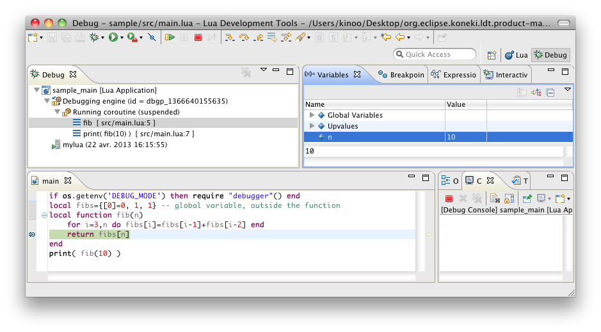The image size is (601, 332).
Task: Click the New wizard toolbar icon
Action: (x=33, y=38)
